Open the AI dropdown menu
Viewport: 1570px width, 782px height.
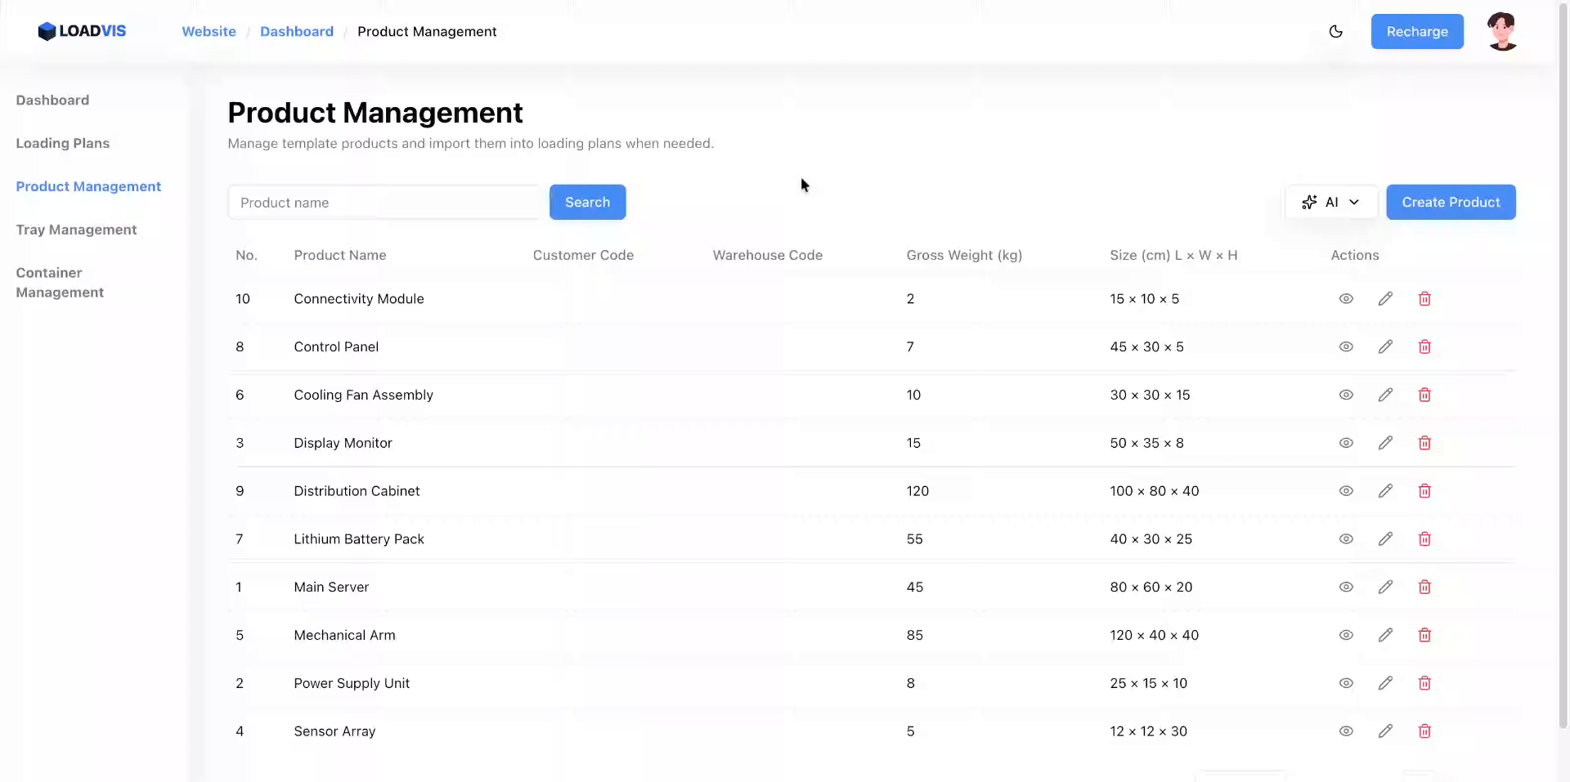pyautogui.click(x=1331, y=202)
